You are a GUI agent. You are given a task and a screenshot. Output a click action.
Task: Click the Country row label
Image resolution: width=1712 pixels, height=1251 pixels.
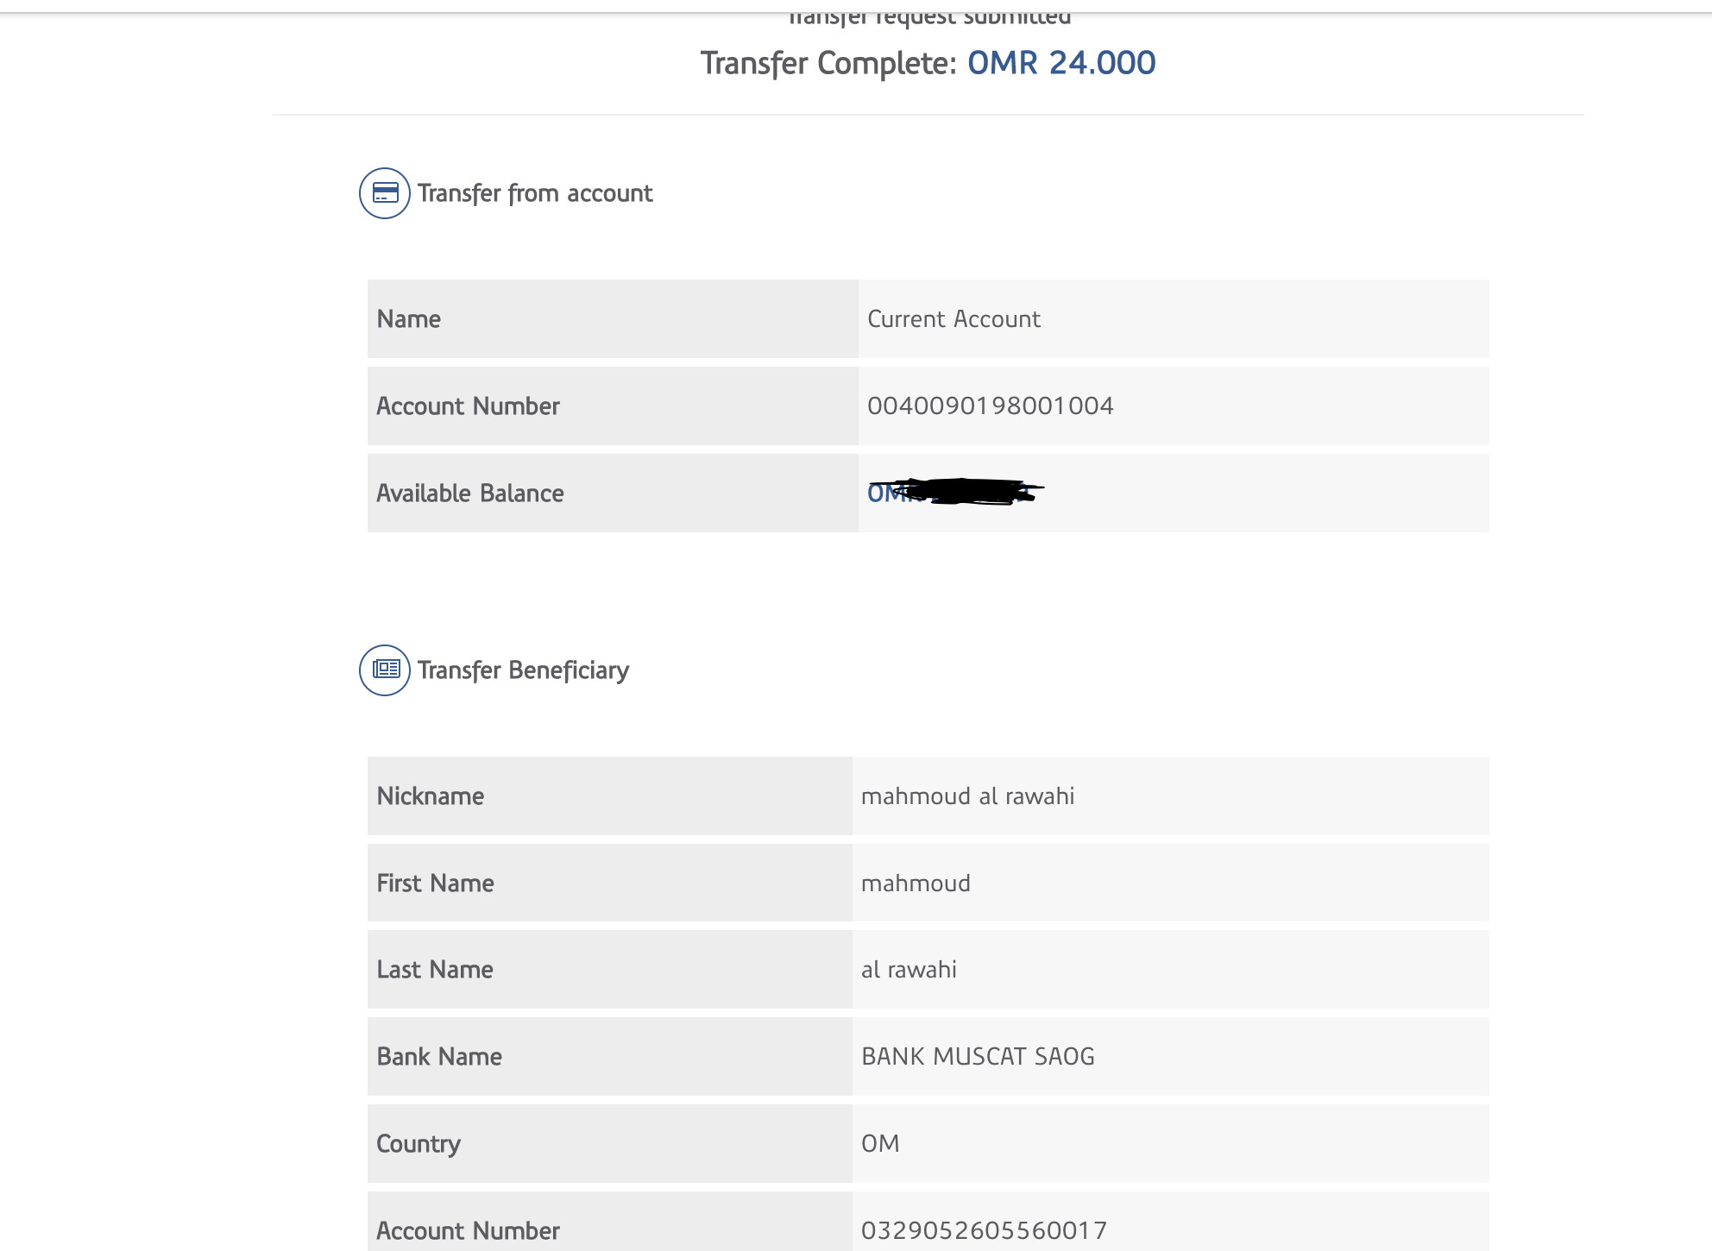[x=419, y=1144]
